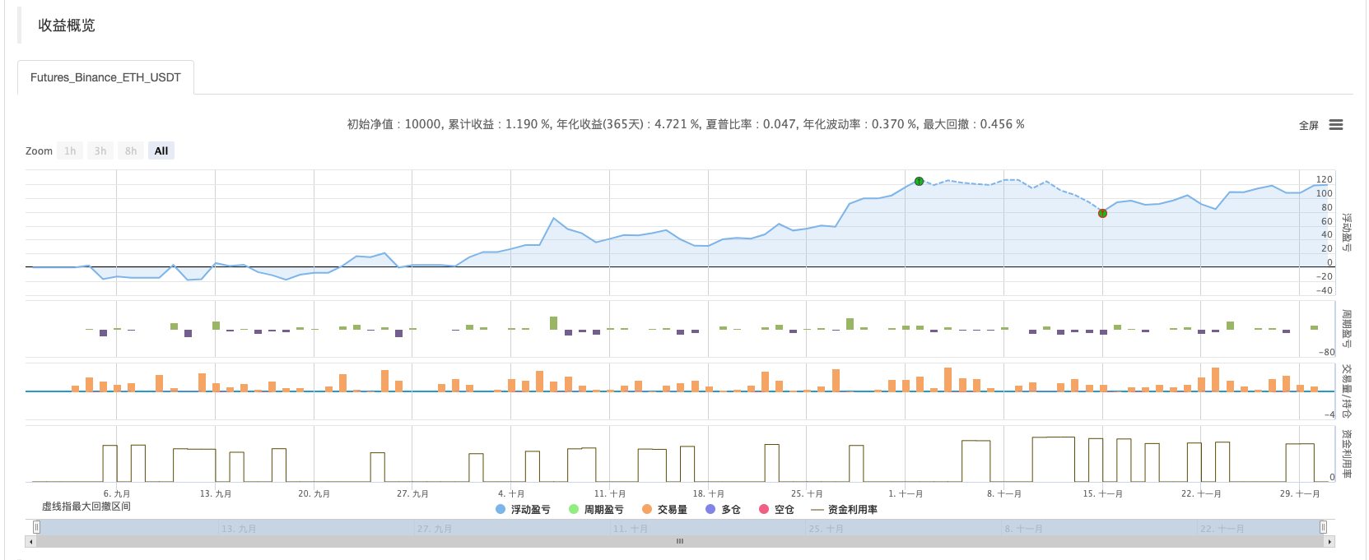Set zoom range to 1h
The image size is (1369, 560).
pos(70,151)
